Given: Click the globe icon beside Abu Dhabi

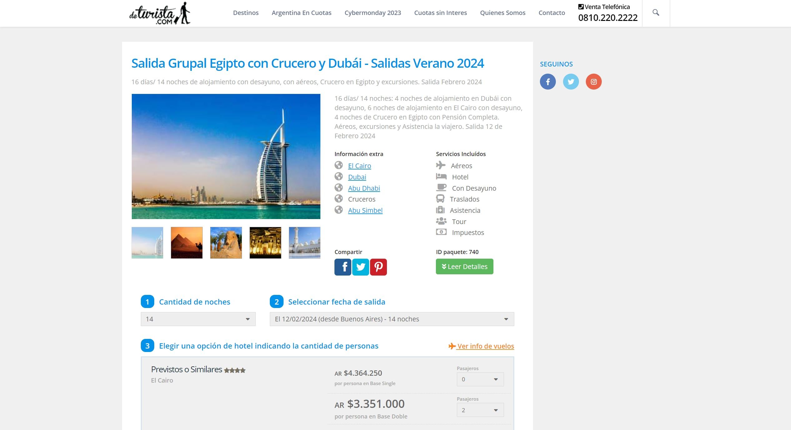Looking at the screenshot, I should 339,188.
